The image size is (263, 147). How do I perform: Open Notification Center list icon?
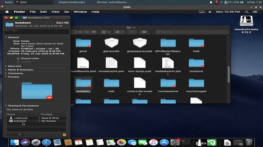pyautogui.click(x=255, y=12)
